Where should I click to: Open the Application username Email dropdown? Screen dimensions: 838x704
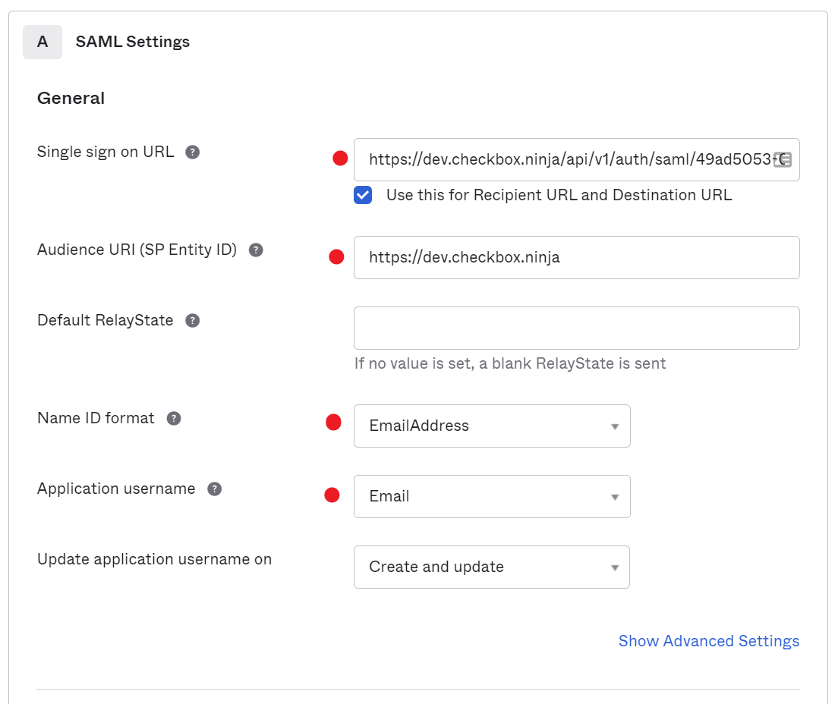tap(492, 496)
